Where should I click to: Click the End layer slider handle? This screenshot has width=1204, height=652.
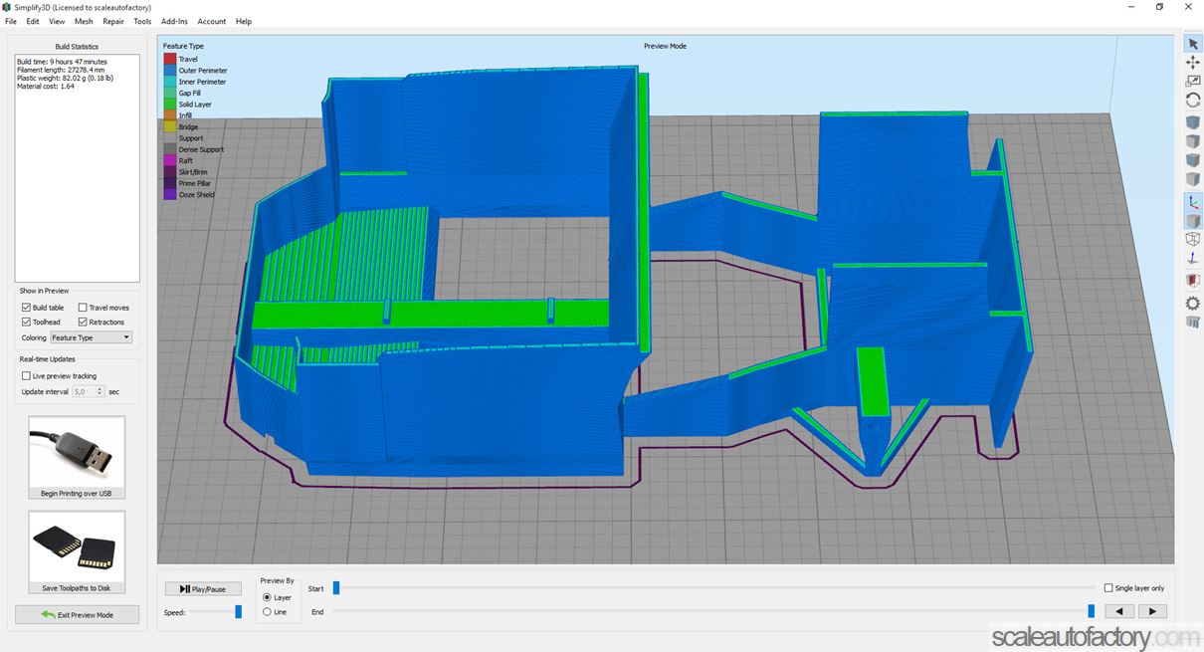[x=1092, y=611]
